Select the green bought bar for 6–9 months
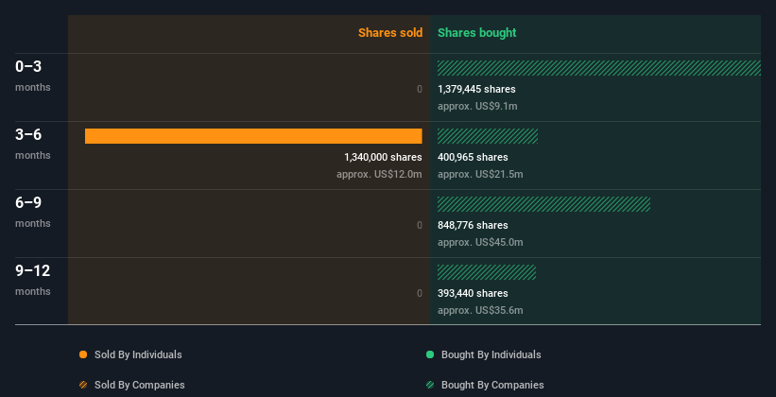The image size is (776, 397). [x=543, y=204]
